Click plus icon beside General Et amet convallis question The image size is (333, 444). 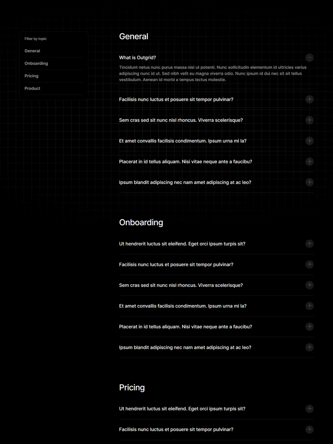(309, 141)
